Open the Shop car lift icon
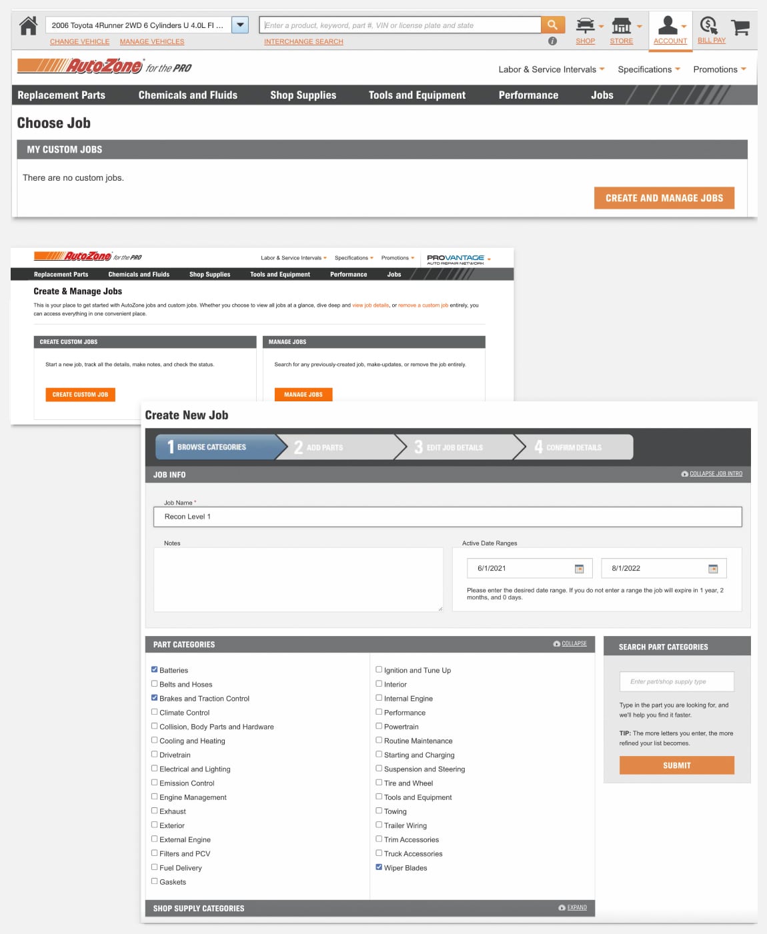 pyautogui.click(x=586, y=25)
